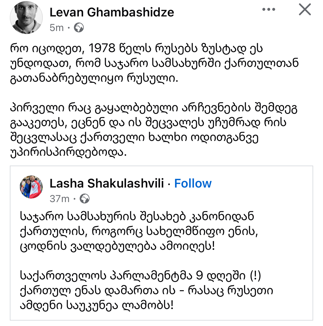Image resolution: width=323 pixels, height=326 pixels.
Task: Click the word "ლამობს!" ending shared post
Action: point(148,305)
